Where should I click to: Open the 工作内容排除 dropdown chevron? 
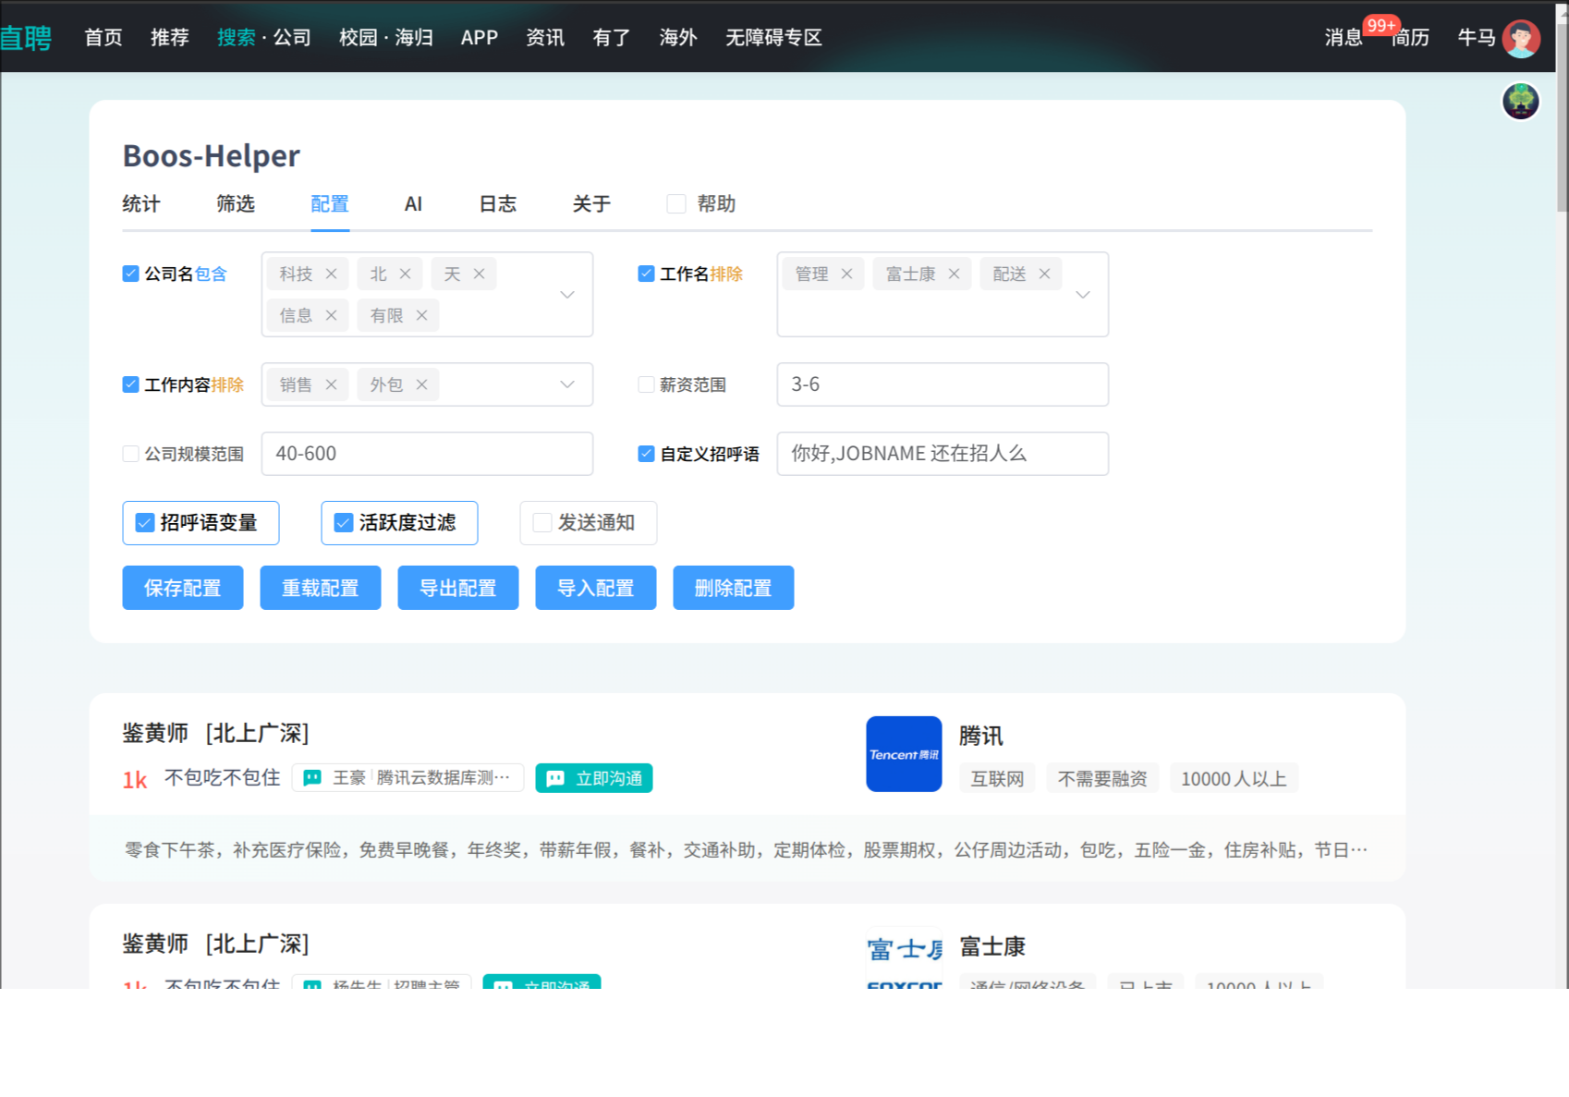click(x=567, y=385)
